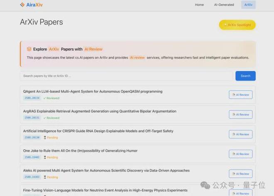Click AI Review button for QAgent paper

[x=241, y=95]
